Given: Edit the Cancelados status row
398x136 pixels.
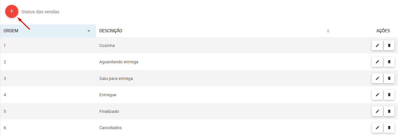Looking at the screenshot, I should tap(377, 128).
